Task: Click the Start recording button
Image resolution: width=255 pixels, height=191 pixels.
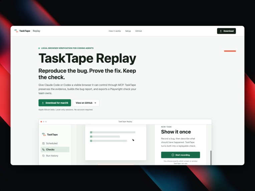Action: coord(181,155)
